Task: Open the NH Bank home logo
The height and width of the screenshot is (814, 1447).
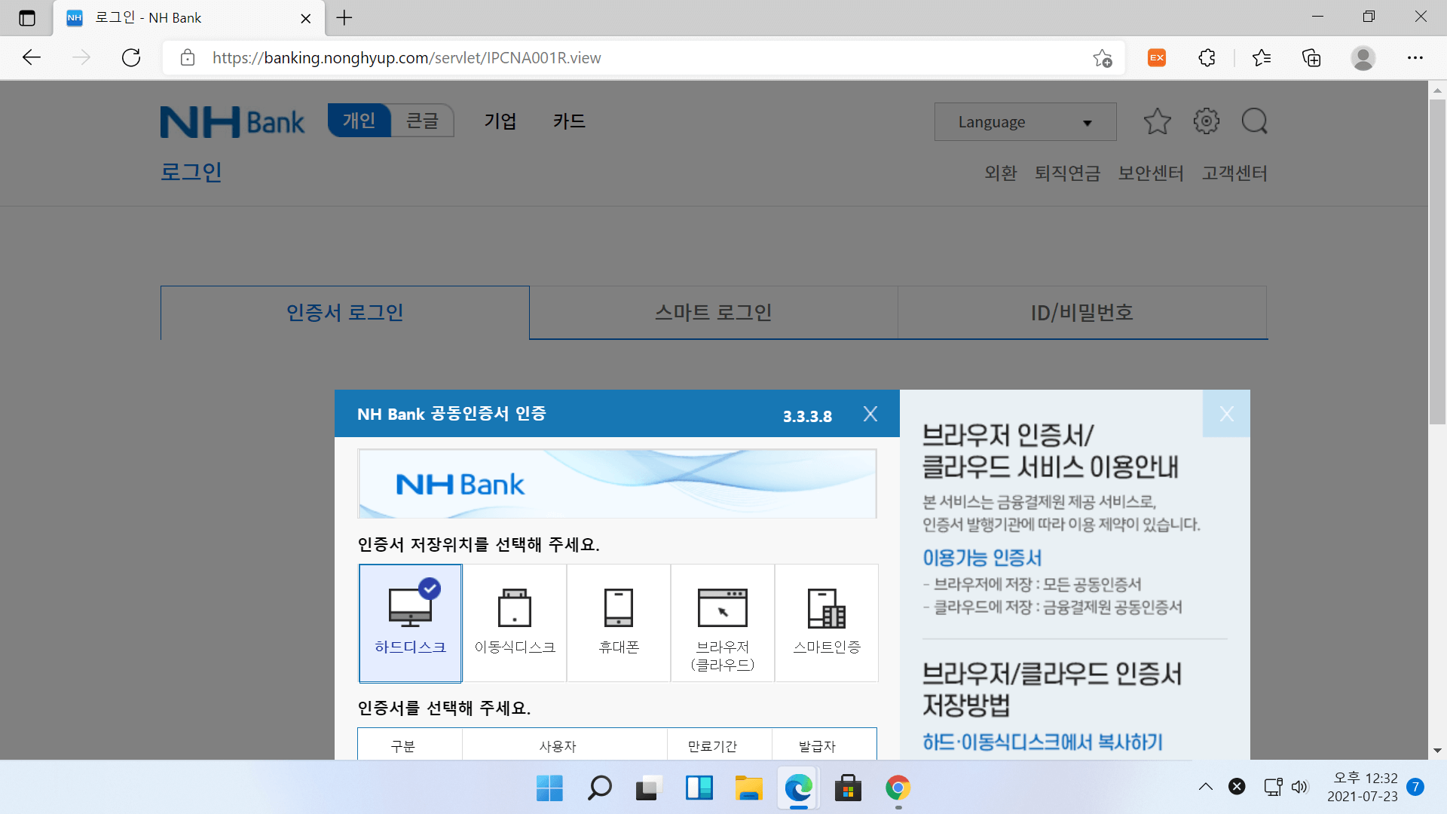Action: click(232, 121)
